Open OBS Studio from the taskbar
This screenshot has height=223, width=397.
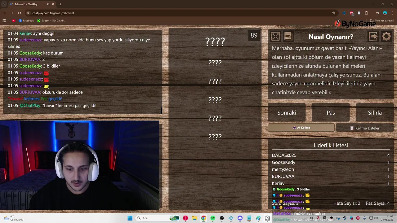[222, 218]
